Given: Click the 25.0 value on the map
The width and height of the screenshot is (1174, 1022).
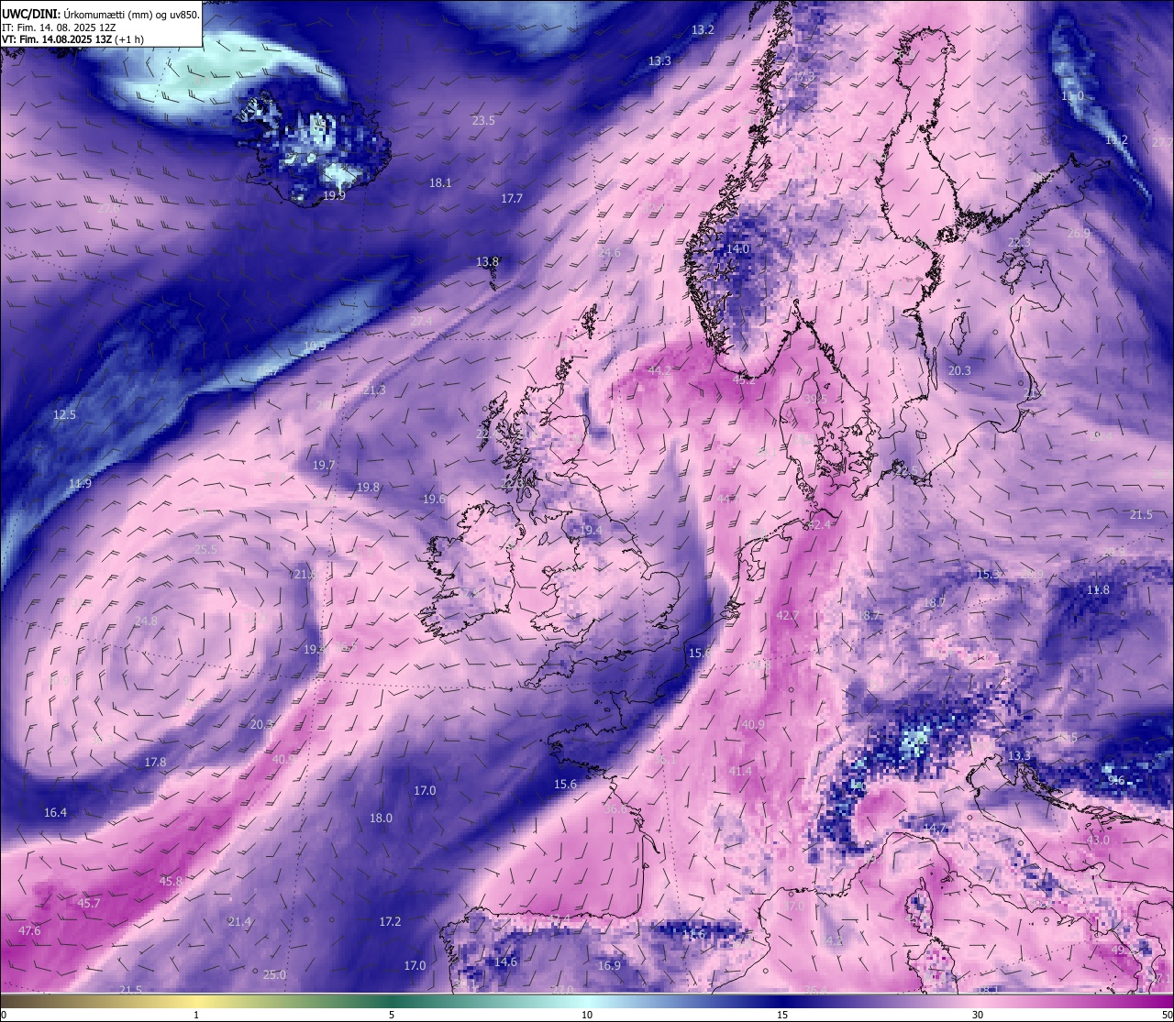Looking at the screenshot, I should click(x=274, y=975).
